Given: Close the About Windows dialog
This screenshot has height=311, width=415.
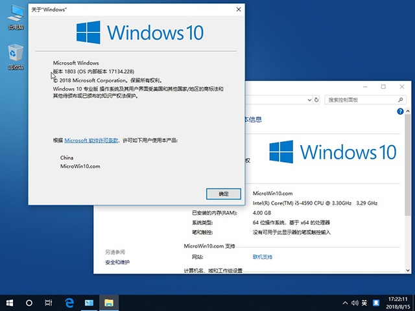Looking at the screenshot, I should click(x=239, y=10).
